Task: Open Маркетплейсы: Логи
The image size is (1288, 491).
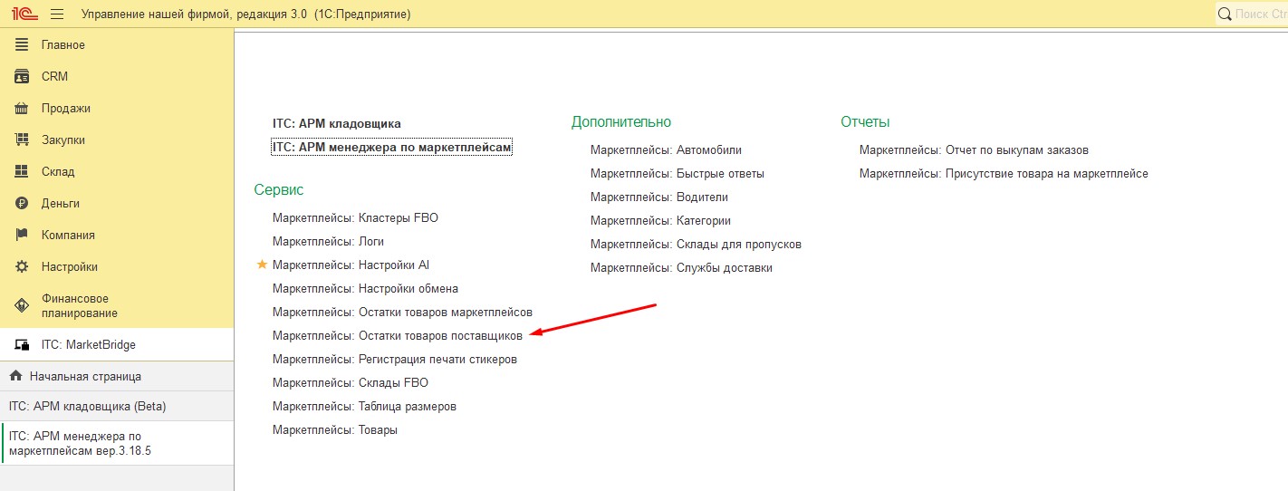Action: pyautogui.click(x=328, y=241)
